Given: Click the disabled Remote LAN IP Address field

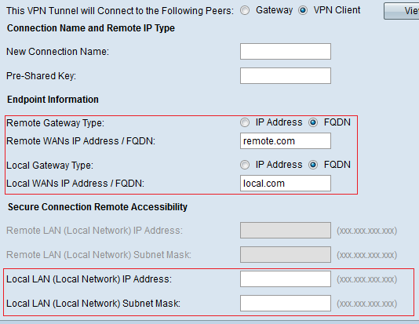Looking at the screenshot, I should point(286,230).
